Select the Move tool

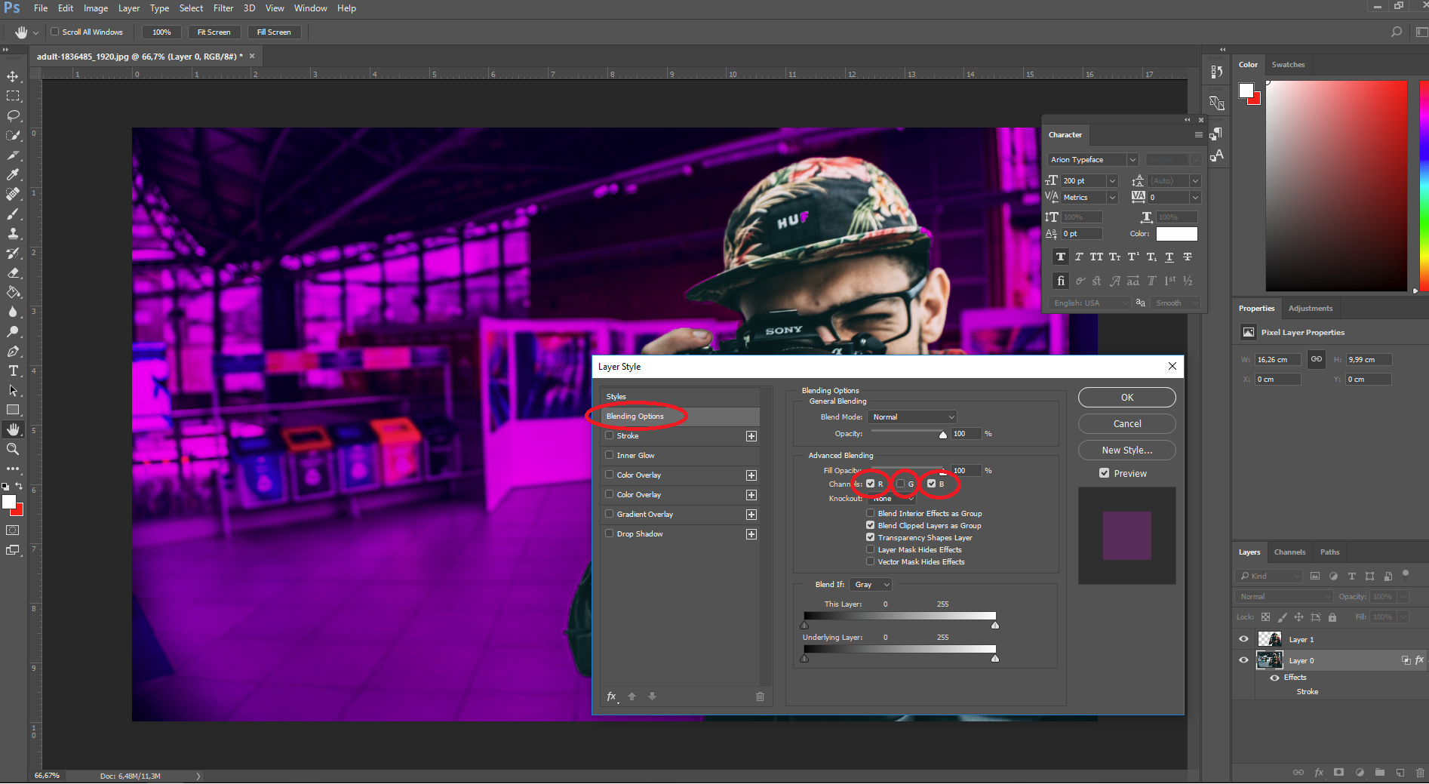13,76
